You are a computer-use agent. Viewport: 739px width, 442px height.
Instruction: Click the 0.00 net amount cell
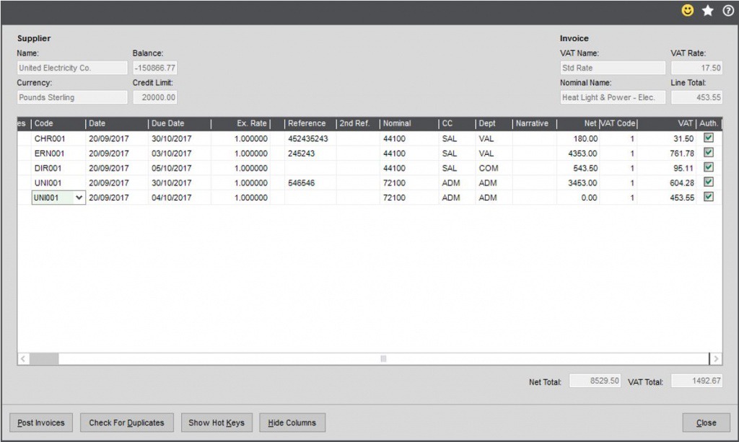[x=578, y=198]
